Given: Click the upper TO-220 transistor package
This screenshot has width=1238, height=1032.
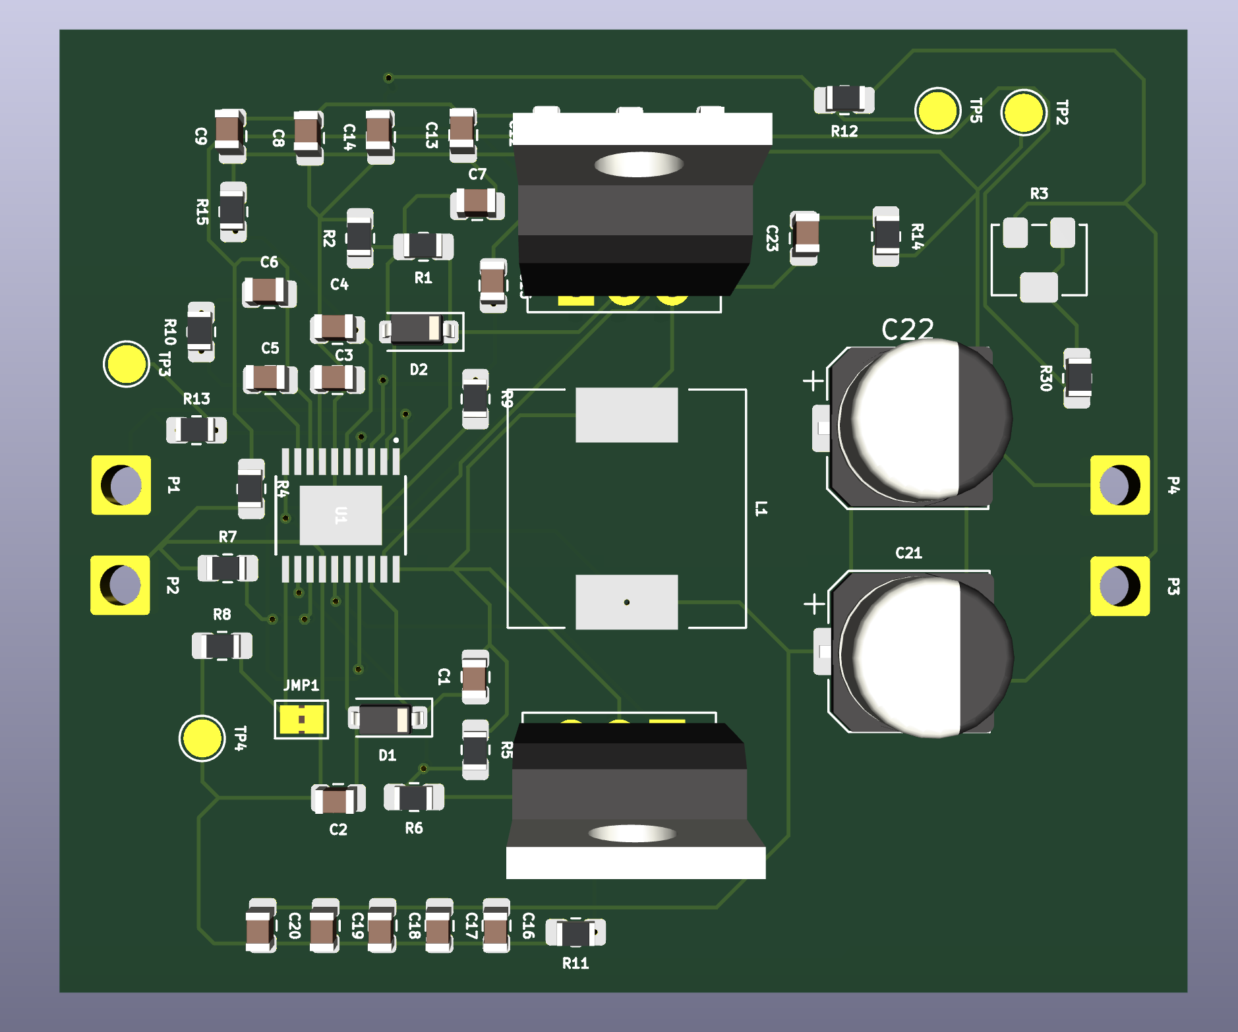Looking at the screenshot, I should point(641,204).
